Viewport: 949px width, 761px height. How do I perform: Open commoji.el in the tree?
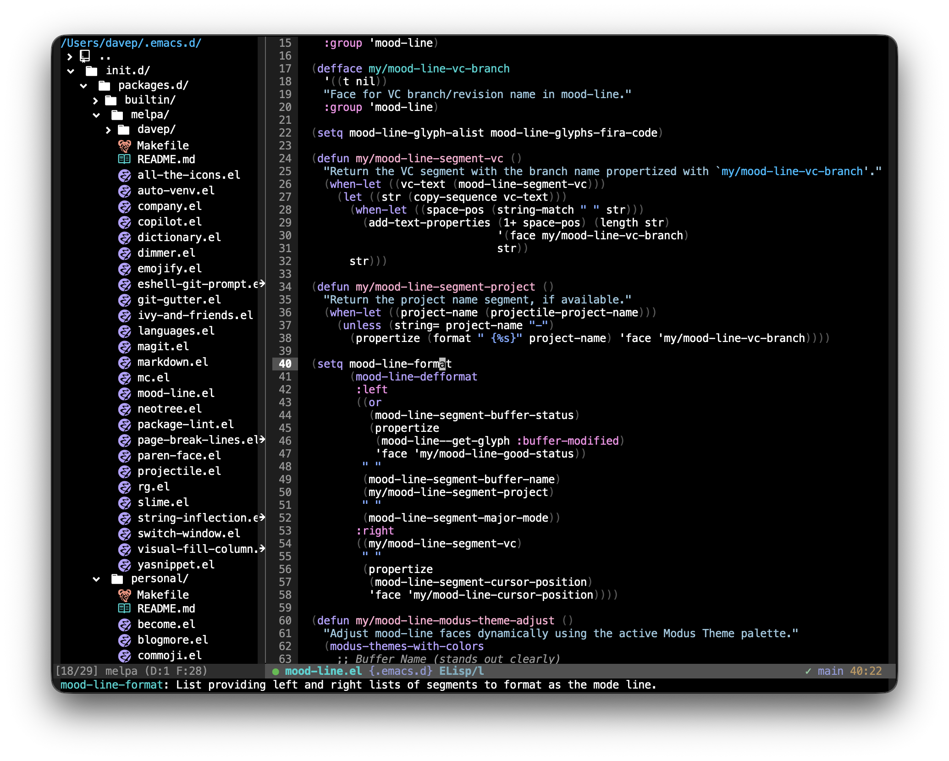[170, 656]
